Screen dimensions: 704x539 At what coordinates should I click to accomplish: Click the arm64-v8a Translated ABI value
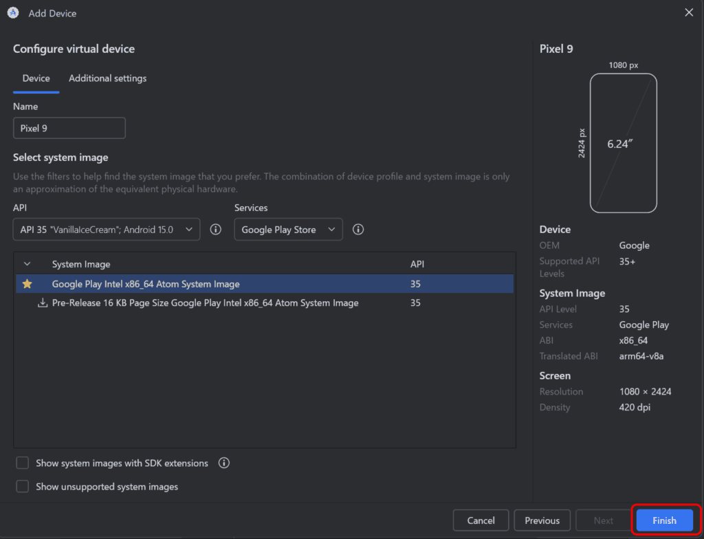point(641,356)
